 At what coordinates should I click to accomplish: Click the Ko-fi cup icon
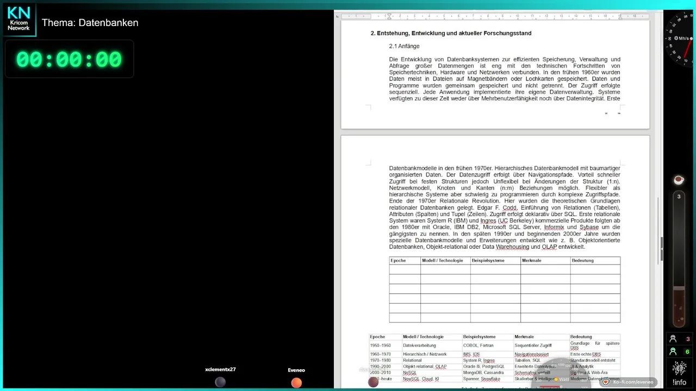[606, 382]
